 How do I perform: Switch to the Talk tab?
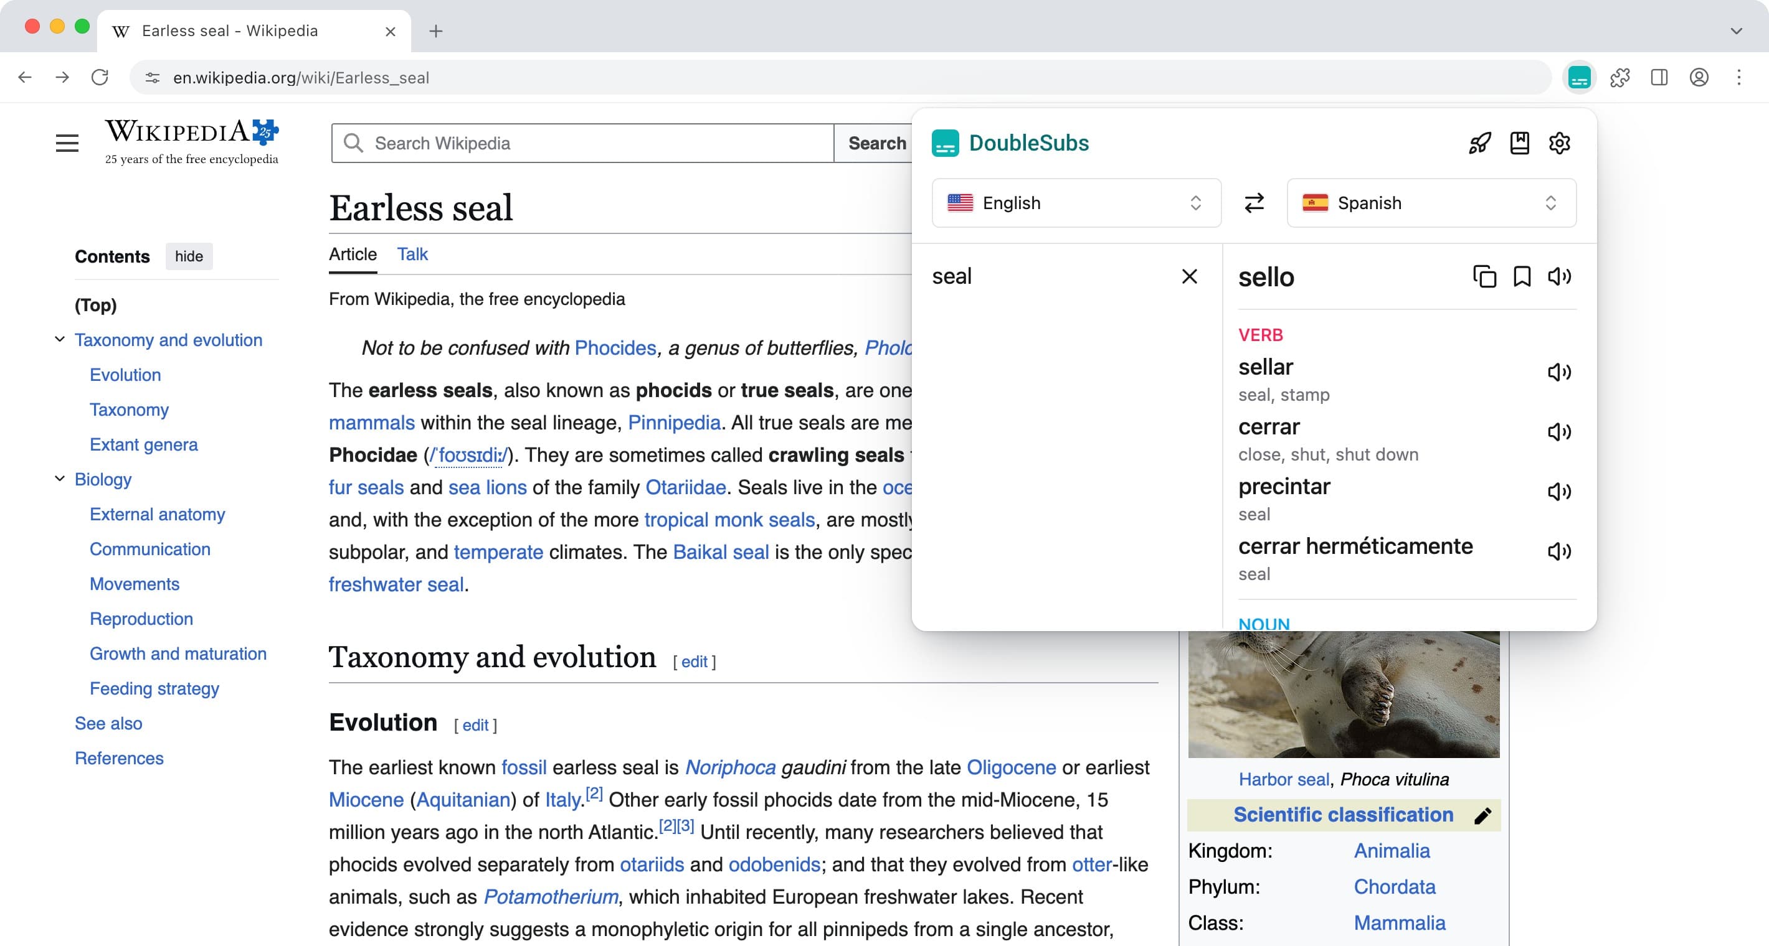413,255
